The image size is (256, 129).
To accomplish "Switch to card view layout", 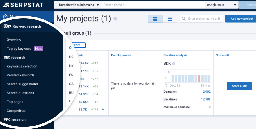I will (x=155, y=19).
